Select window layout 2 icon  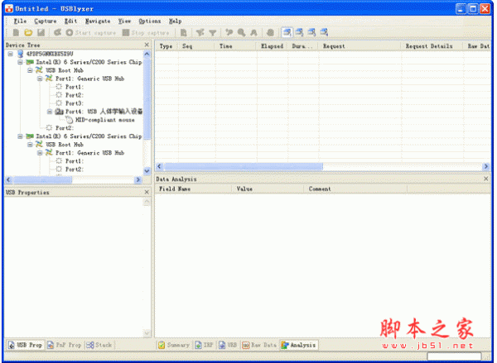[x=300, y=32]
